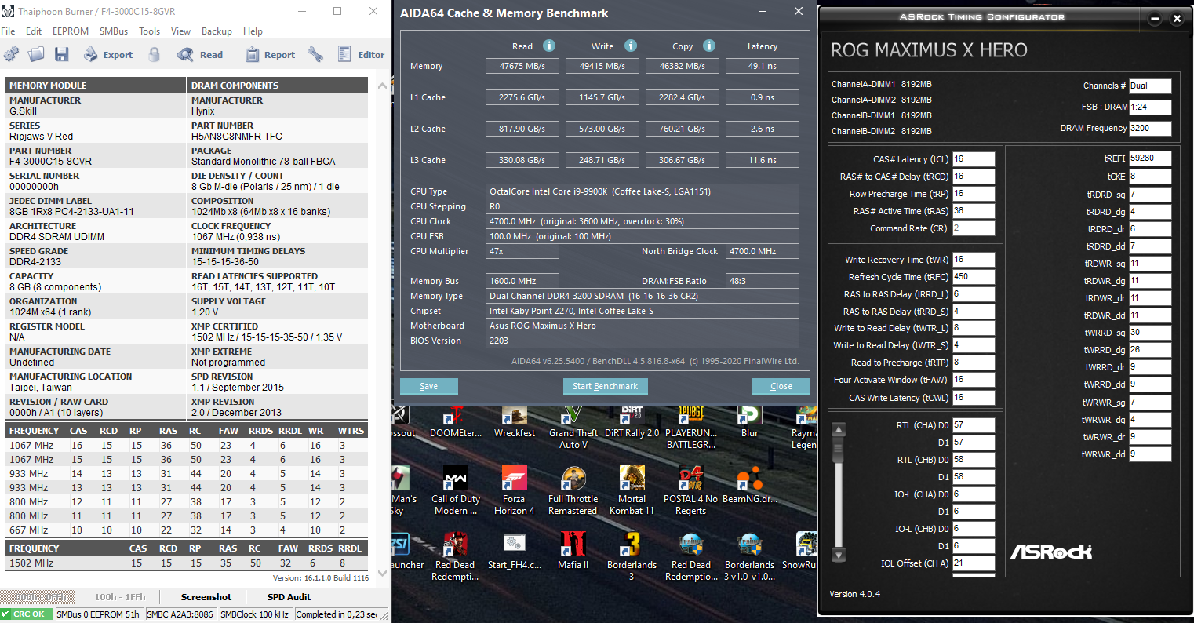Click the tWRRD_sg field showing 30
1194x623 pixels.
(x=1150, y=332)
